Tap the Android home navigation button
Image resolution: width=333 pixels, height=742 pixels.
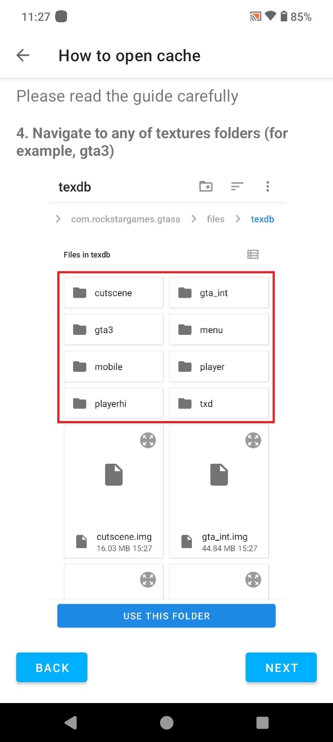pyautogui.click(x=166, y=722)
